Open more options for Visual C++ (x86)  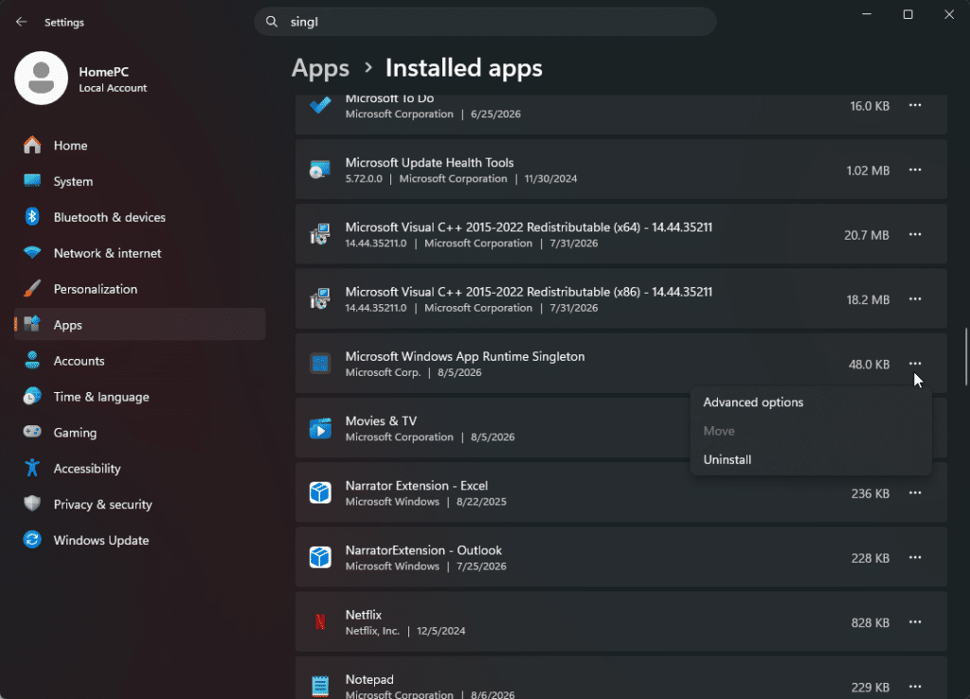[x=915, y=299]
